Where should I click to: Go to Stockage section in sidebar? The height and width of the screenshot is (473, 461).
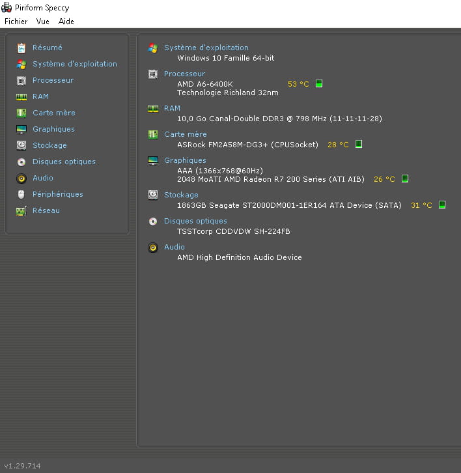pos(49,145)
